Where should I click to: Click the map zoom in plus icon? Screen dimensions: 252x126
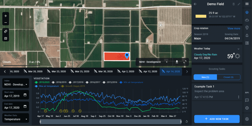(x=6, y=16)
